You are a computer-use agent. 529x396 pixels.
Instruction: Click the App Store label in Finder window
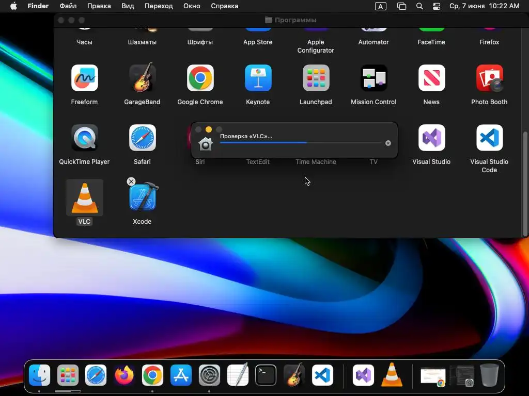tap(258, 42)
